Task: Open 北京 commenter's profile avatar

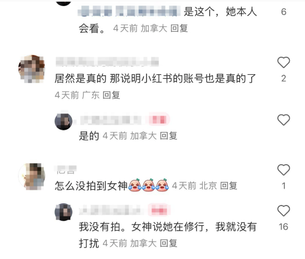Action: [32, 177]
